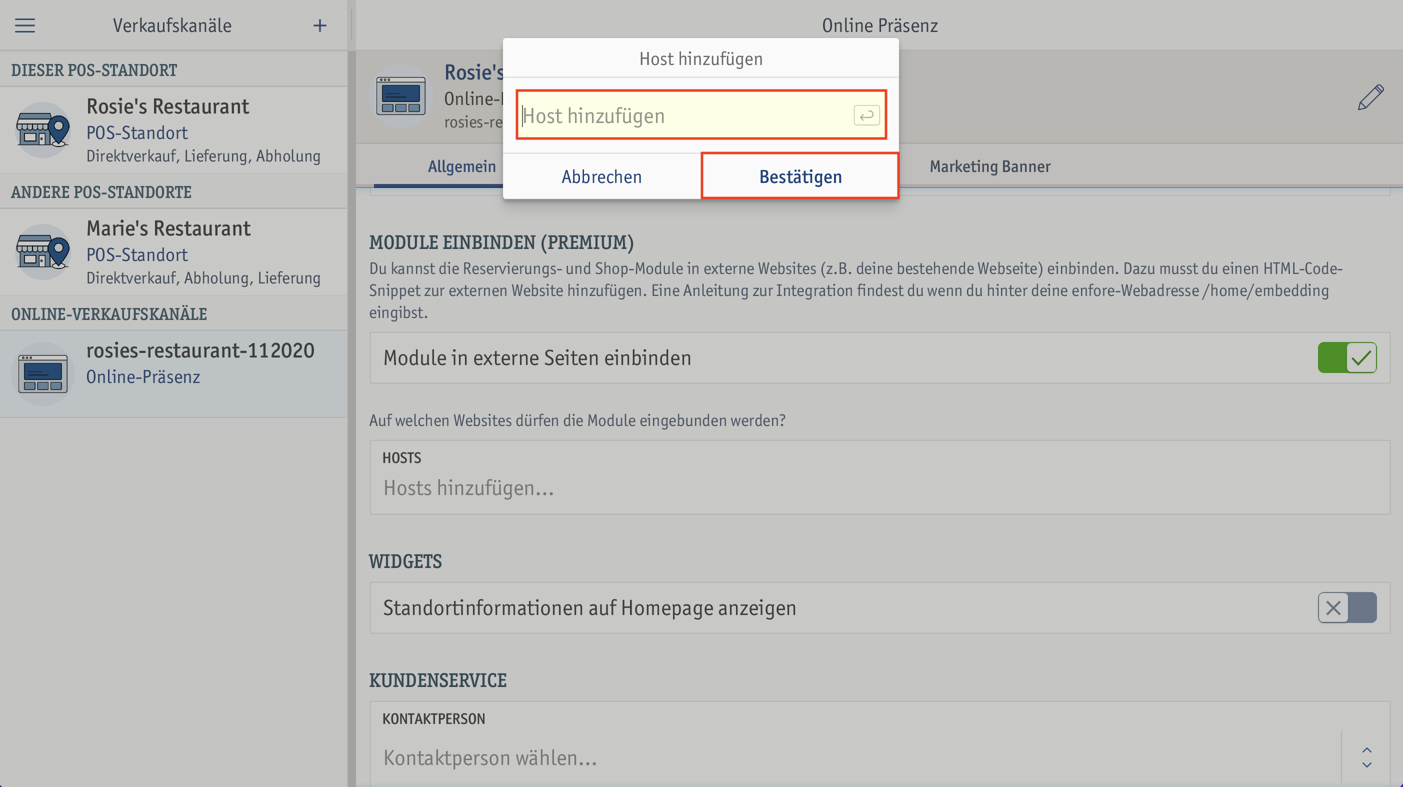Screen dimensions: 1403x787
Task: Click the return-key icon in the host field
Action: click(x=866, y=115)
